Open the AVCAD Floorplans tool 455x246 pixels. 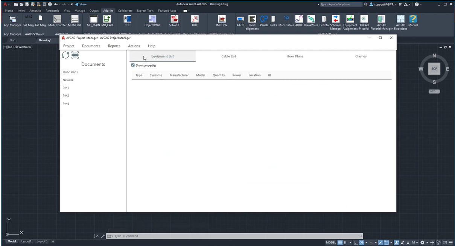point(400,23)
